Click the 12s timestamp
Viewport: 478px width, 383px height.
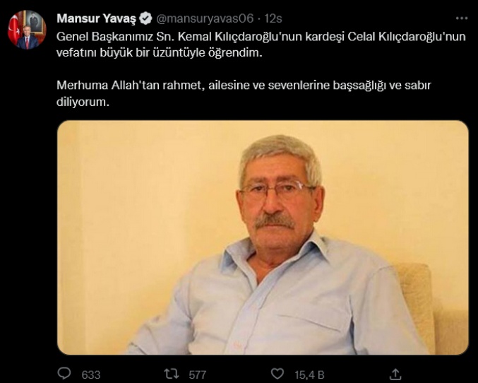pyautogui.click(x=273, y=18)
